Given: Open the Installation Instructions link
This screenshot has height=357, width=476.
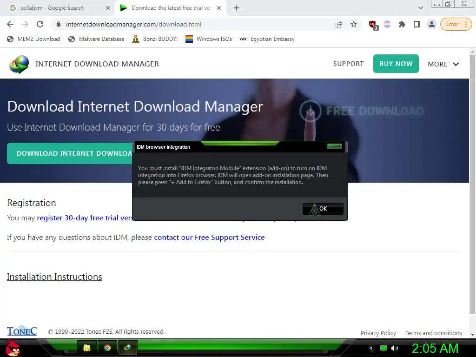Looking at the screenshot, I should point(54,277).
